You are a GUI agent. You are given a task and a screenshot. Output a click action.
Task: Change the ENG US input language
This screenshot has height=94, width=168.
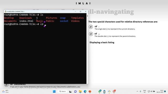[x=145, y=91]
